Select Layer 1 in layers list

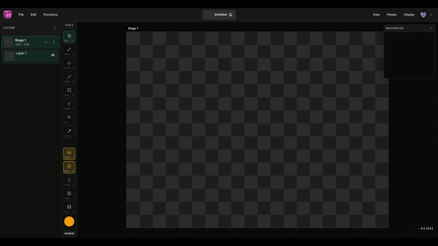coord(31,55)
